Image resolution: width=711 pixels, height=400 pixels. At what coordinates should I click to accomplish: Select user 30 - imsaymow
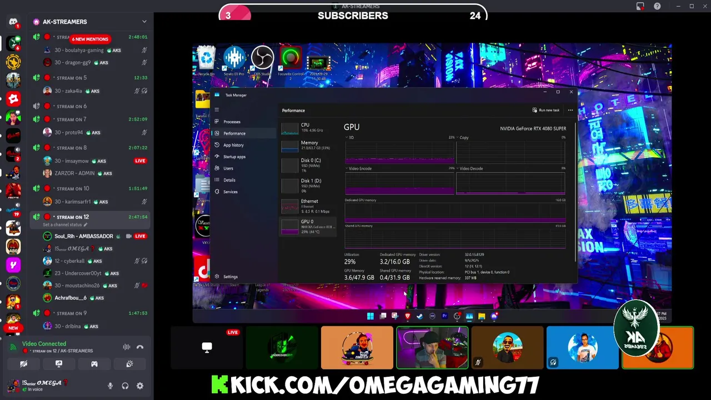click(94, 161)
